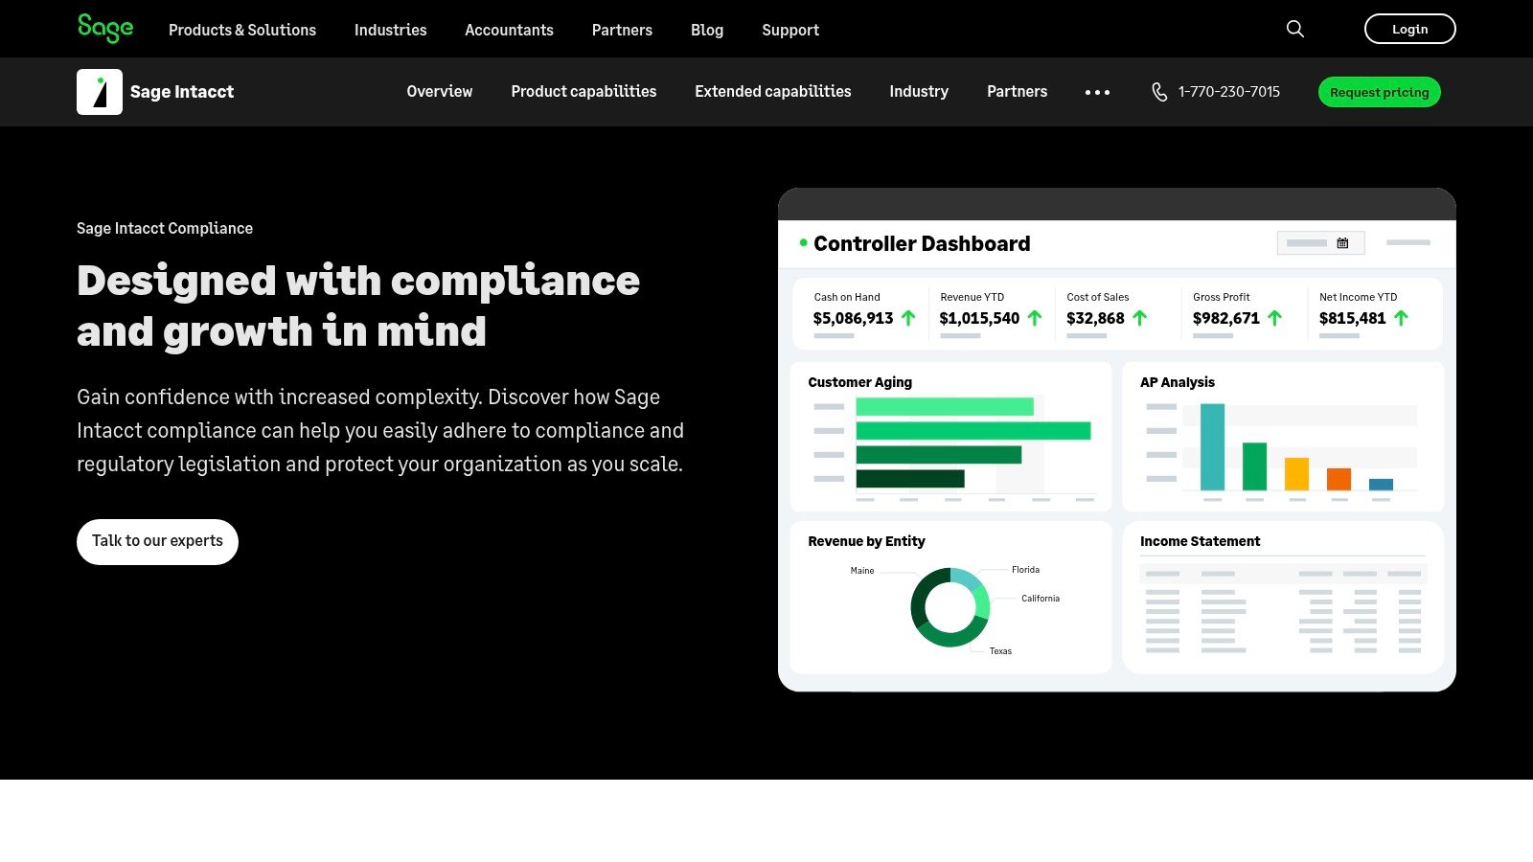Click the Revenue YTD up arrow
The height and width of the screenshot is (862, 1533).
click(1035, 318)
